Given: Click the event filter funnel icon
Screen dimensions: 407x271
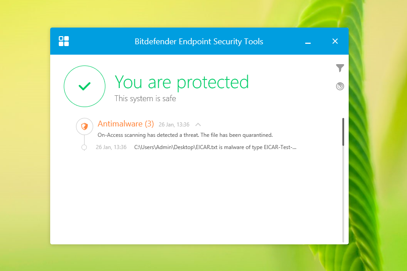Looking at the screenshot, I should pos(340,68).
